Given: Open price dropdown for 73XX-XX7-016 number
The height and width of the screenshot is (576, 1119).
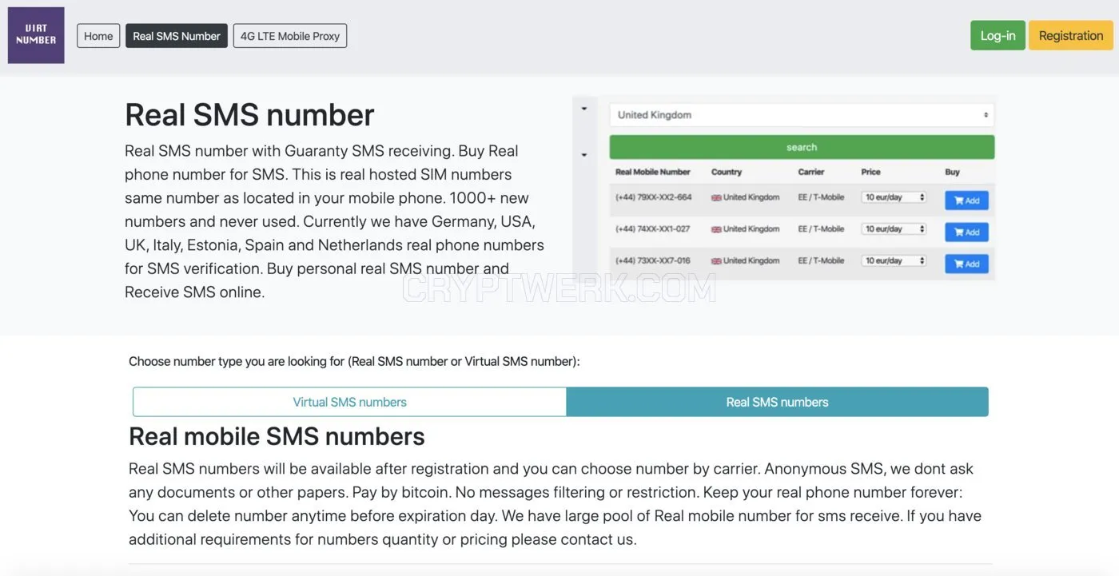Looking at the screenshot, I should (x=894, y=261).
